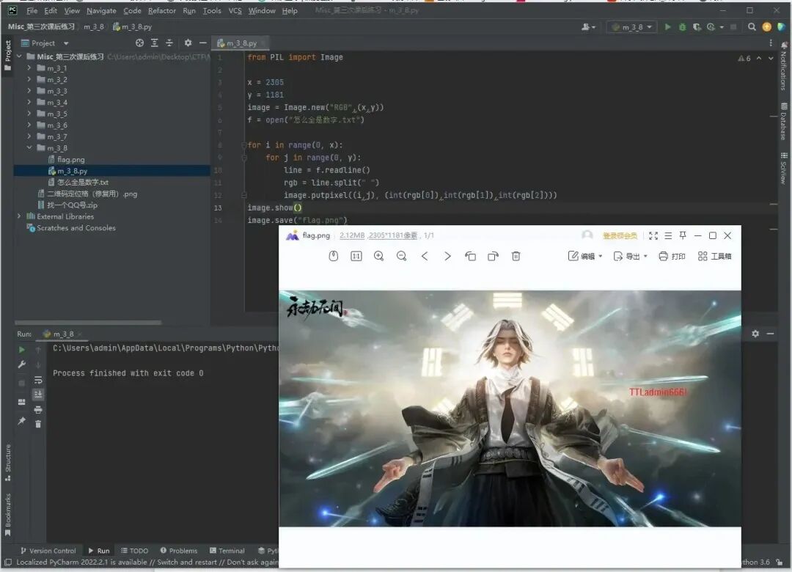792x572 pixels.
Task: Toggle soft-wrap in Run console
Action: point(38,380)
